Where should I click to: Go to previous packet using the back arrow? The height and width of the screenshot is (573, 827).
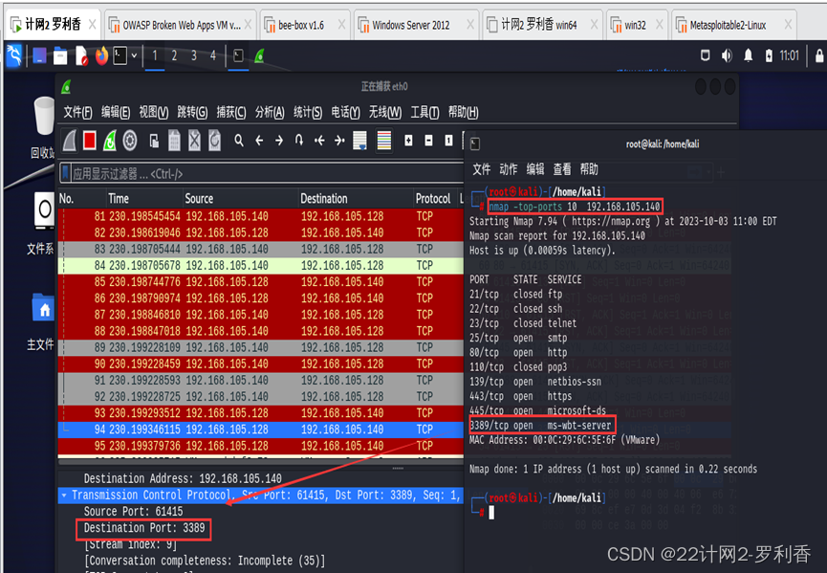click(258, 142)
